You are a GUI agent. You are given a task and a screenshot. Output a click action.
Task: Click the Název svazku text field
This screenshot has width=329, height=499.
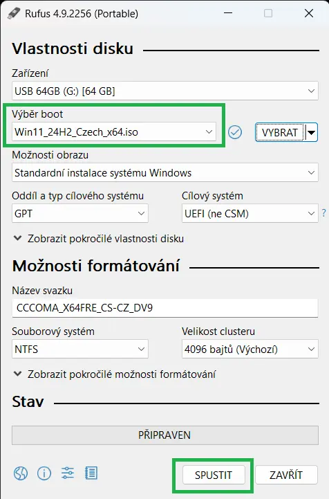[165, 308]
